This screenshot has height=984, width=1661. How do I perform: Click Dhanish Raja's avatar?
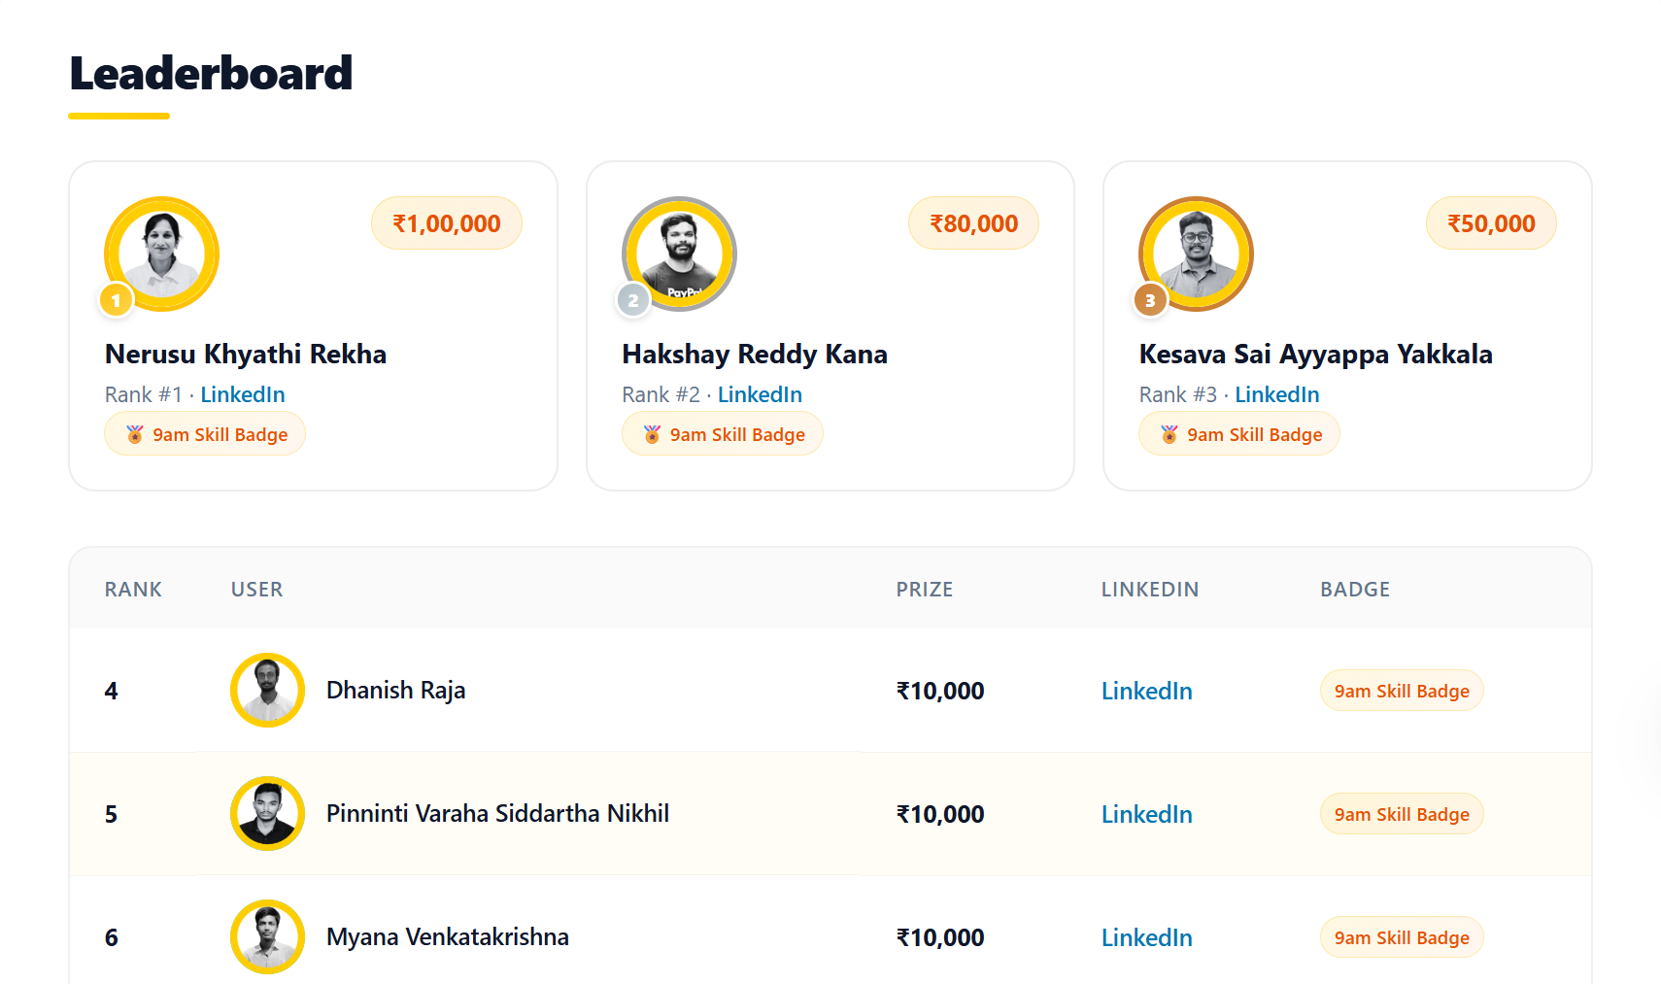(x=267, y=690)
